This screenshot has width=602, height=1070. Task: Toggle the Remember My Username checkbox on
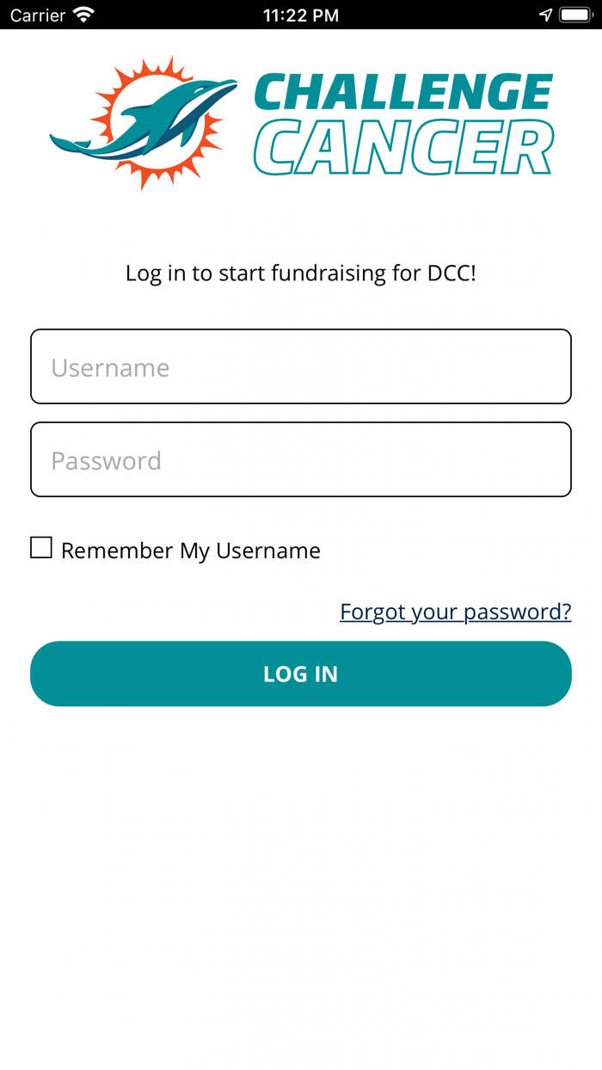tap(40, 547)
